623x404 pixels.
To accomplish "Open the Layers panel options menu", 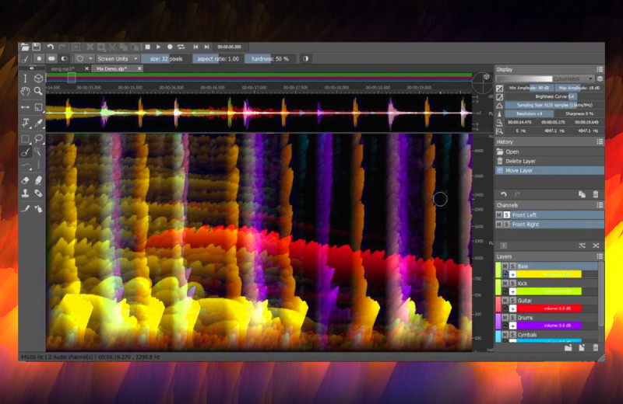I will (x=600, y=256).
